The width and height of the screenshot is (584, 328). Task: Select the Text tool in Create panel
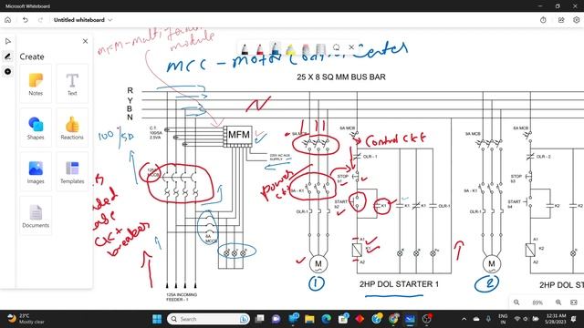[x=72, y=84]
